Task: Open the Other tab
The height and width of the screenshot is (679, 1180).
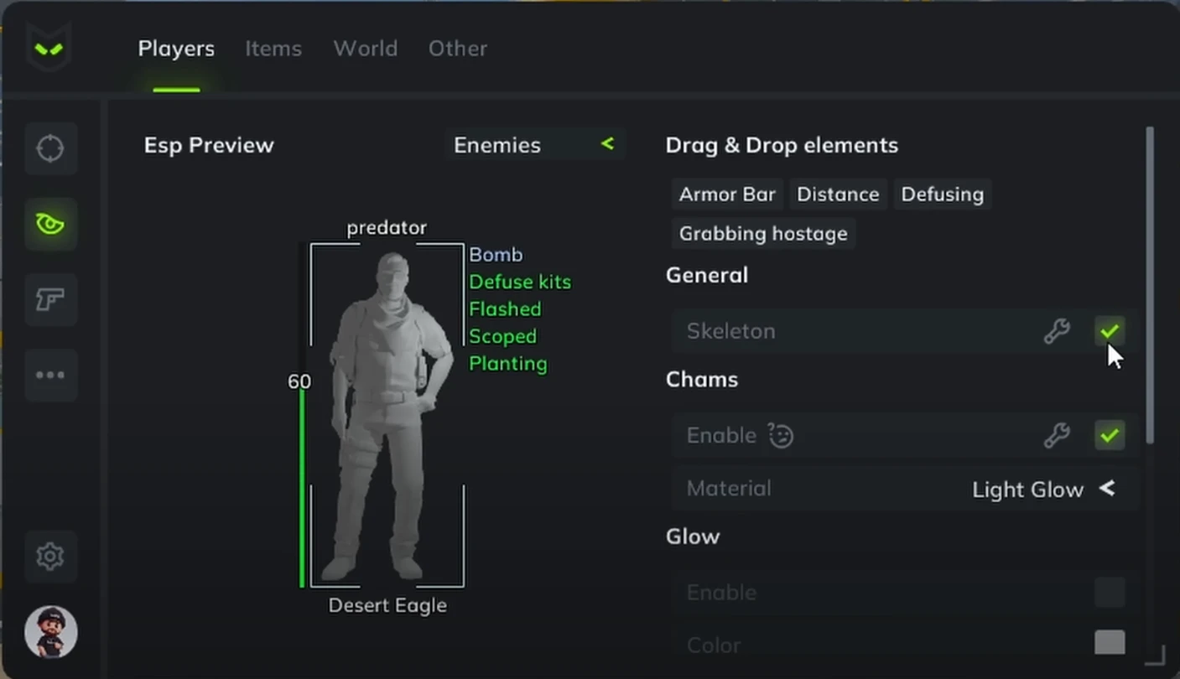Action: [x=458, y=49]
